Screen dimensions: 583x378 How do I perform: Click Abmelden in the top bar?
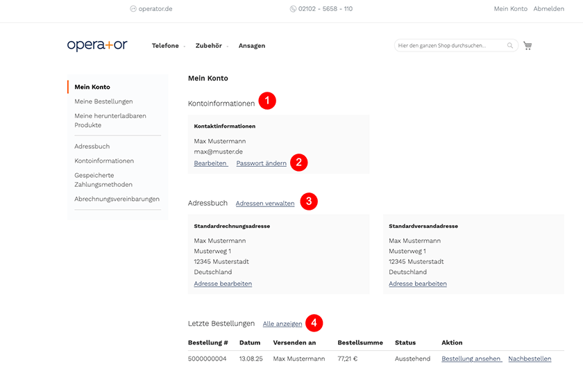(548, 9)
